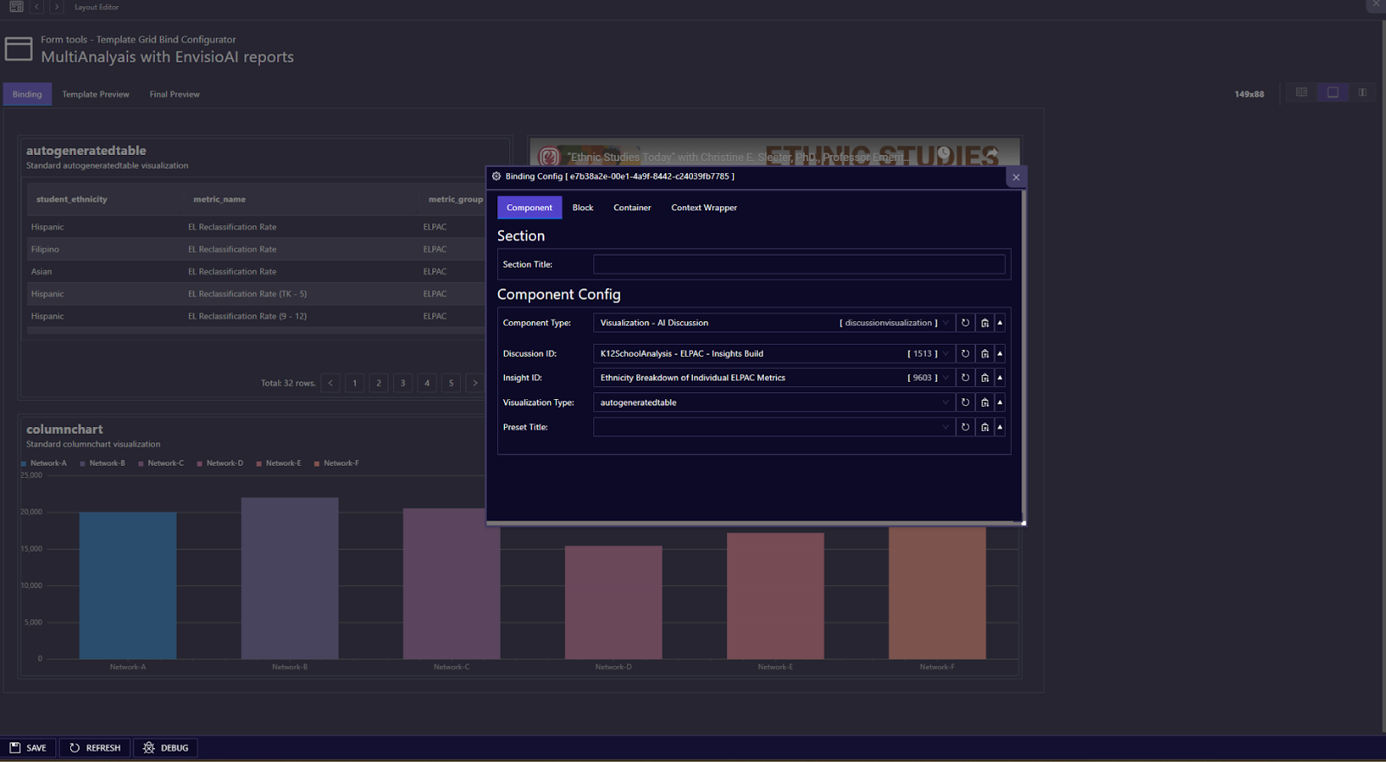Open the Visualization Type dropdown

point(946,403)
